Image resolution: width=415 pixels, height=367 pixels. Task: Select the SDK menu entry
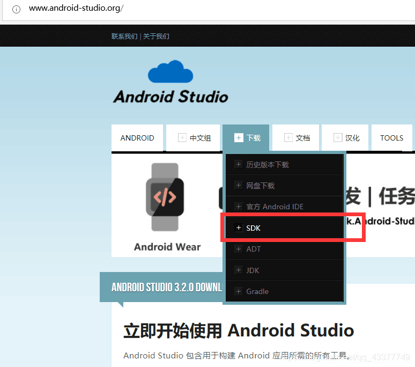(x=285, y=227)
